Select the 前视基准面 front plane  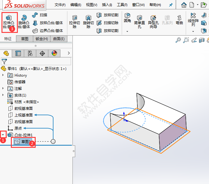click(x=21, y=108)
